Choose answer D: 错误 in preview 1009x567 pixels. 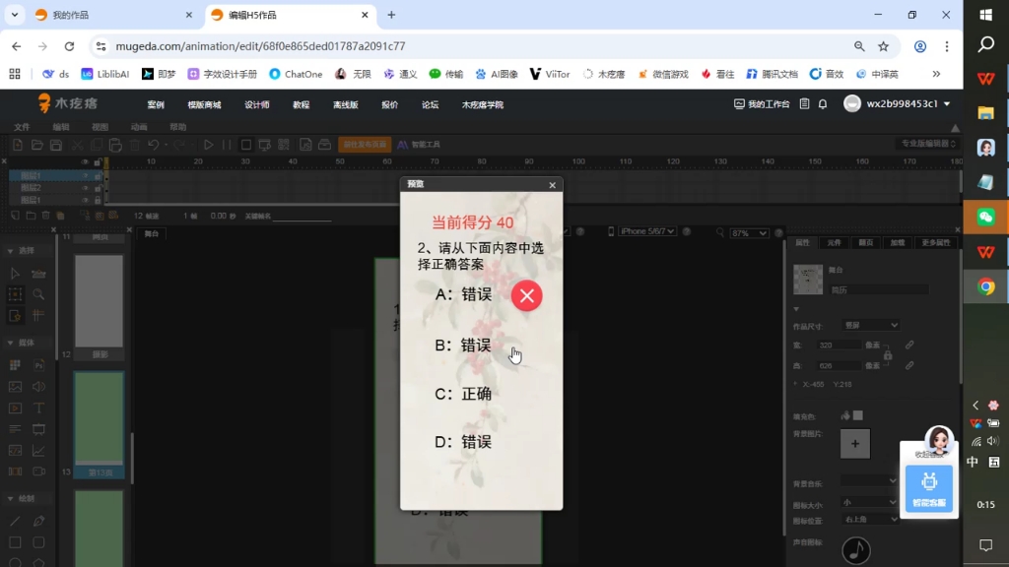pos(463,442)
